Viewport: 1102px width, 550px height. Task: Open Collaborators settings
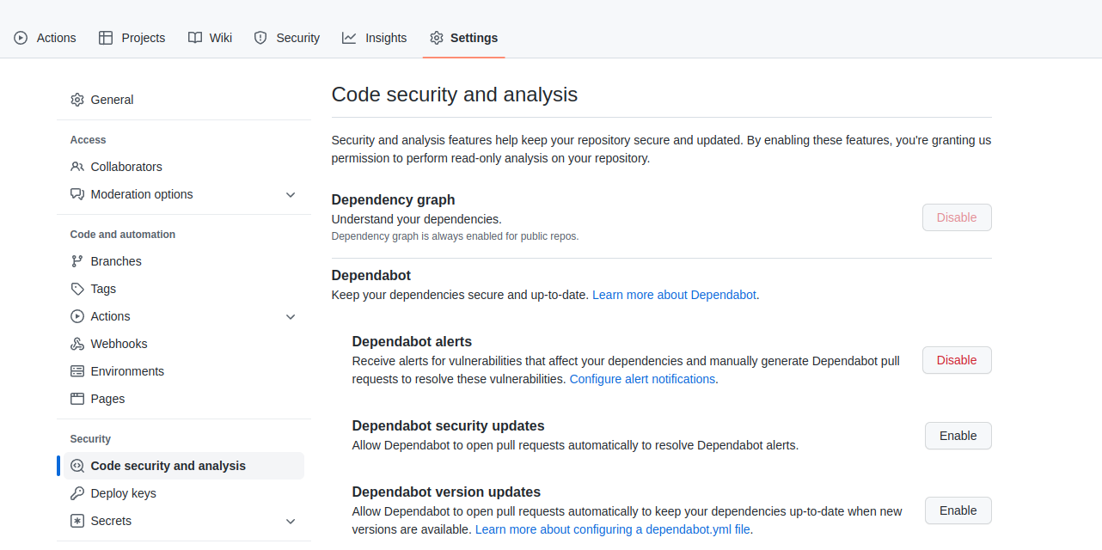[x=184, y=167]
